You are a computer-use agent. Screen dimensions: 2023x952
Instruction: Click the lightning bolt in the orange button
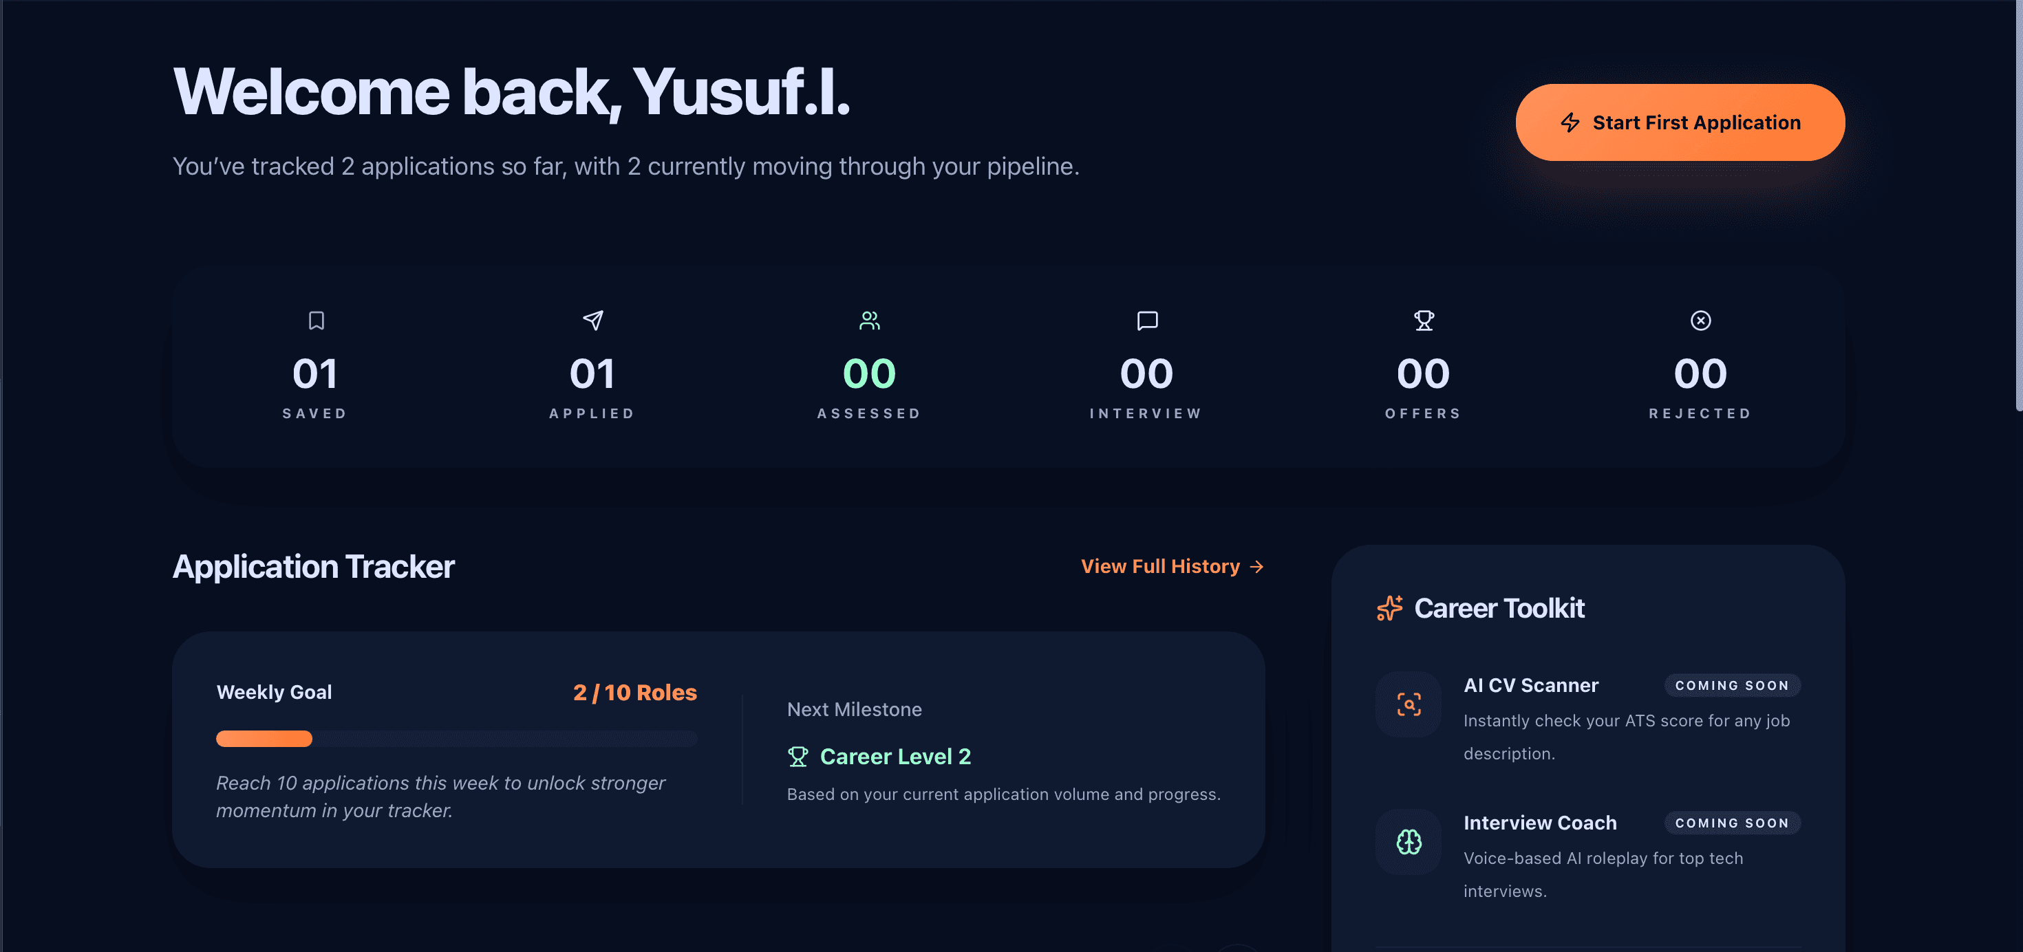click(x=1571, y=122)
